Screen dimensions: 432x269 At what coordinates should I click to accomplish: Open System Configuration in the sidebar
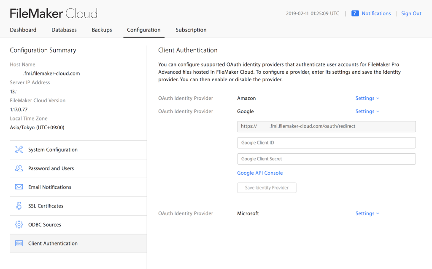[78, 149]
